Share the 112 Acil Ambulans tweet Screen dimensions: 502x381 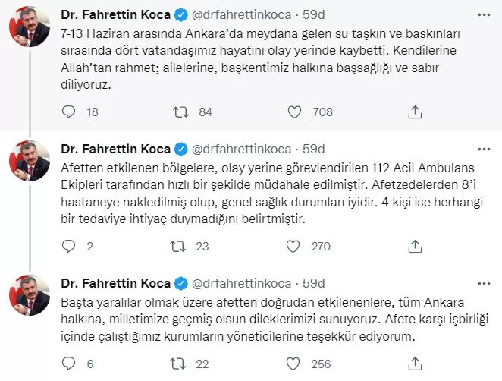click(x=414, y=246)
